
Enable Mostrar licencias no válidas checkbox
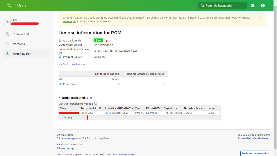tap(96, 103)
